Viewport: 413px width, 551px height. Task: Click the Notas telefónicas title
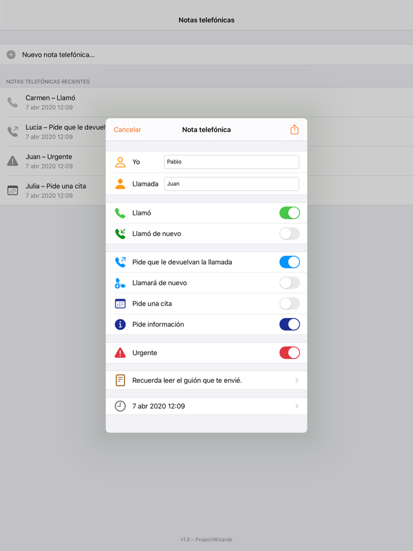[206, 20]
